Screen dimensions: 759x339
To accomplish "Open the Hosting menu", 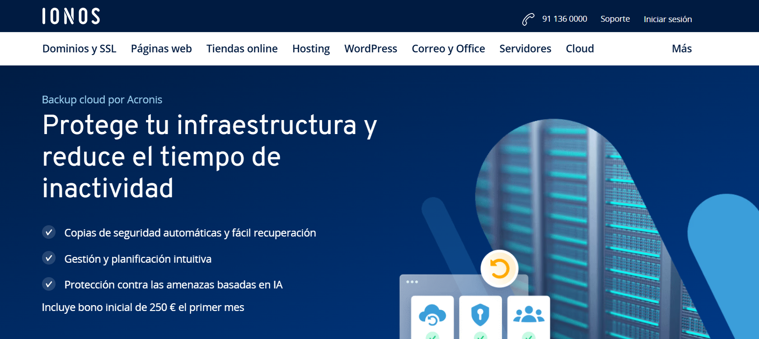I will [x=311, y=49].
